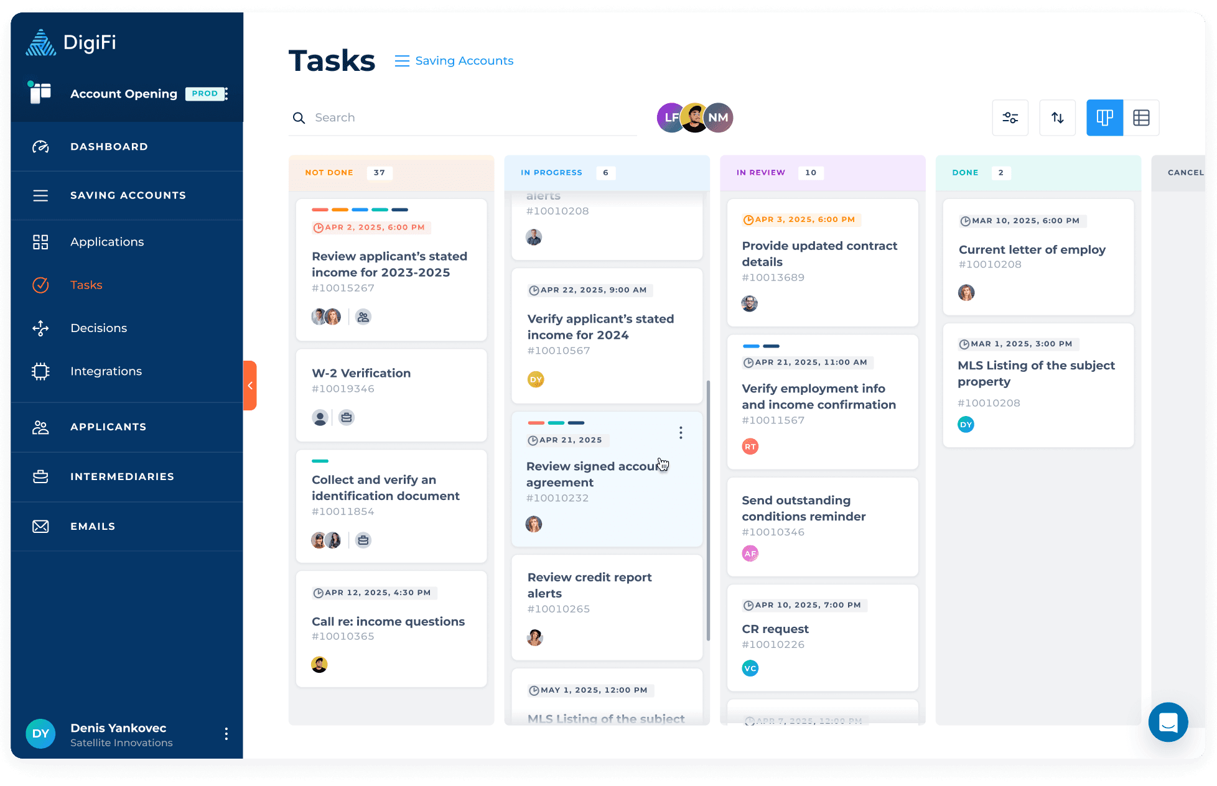Select Tasks in the sidebar

pos(127,285)
